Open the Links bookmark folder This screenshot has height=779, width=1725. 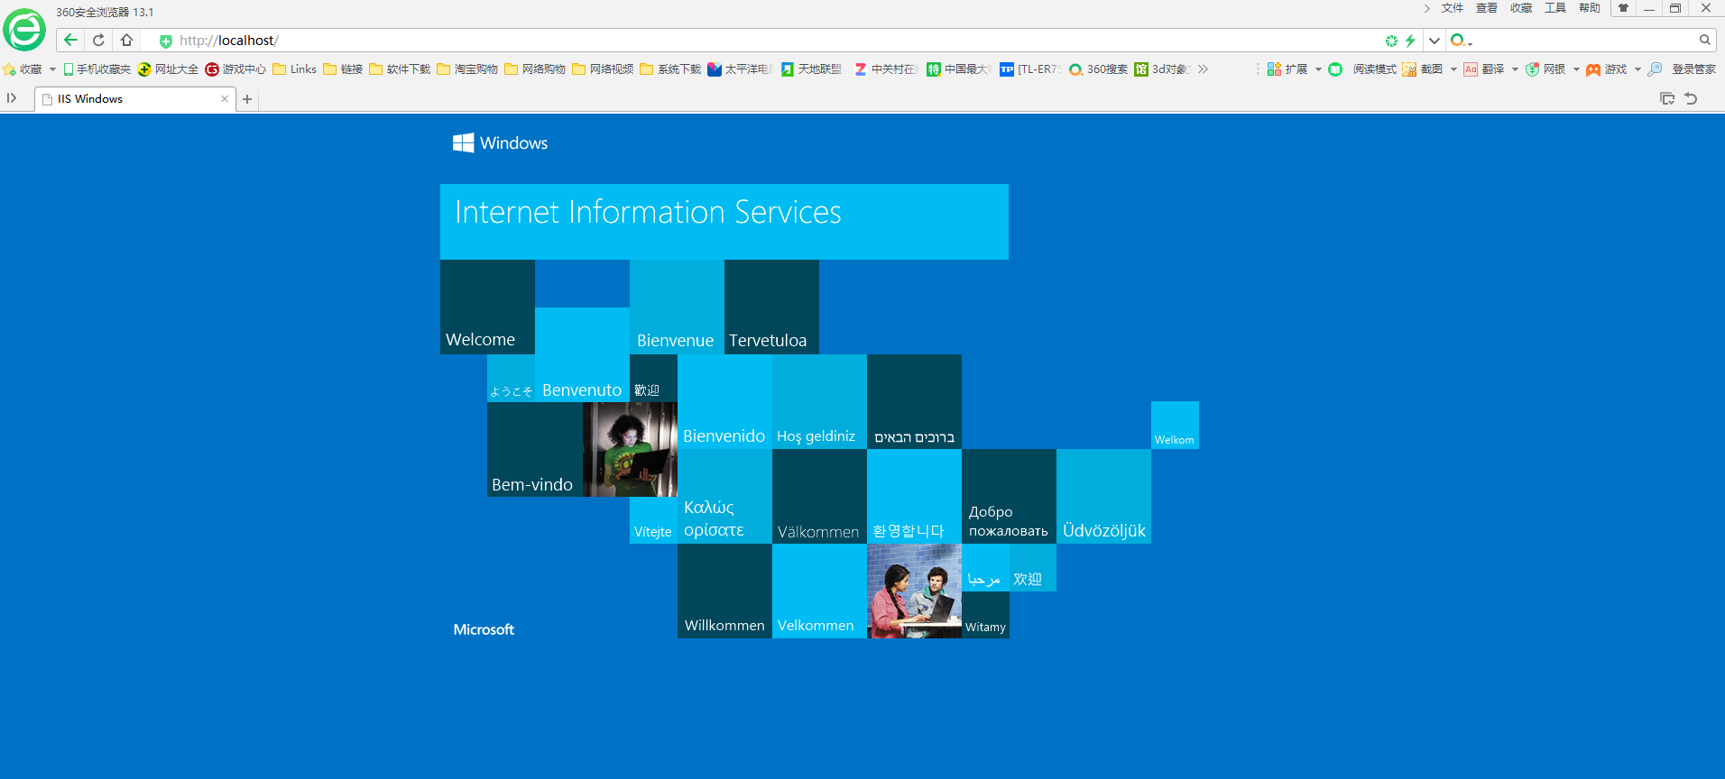click(295, 69)
